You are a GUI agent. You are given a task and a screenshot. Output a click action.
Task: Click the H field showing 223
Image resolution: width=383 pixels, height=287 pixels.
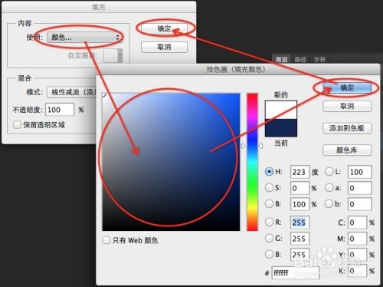tap(300, 172)
